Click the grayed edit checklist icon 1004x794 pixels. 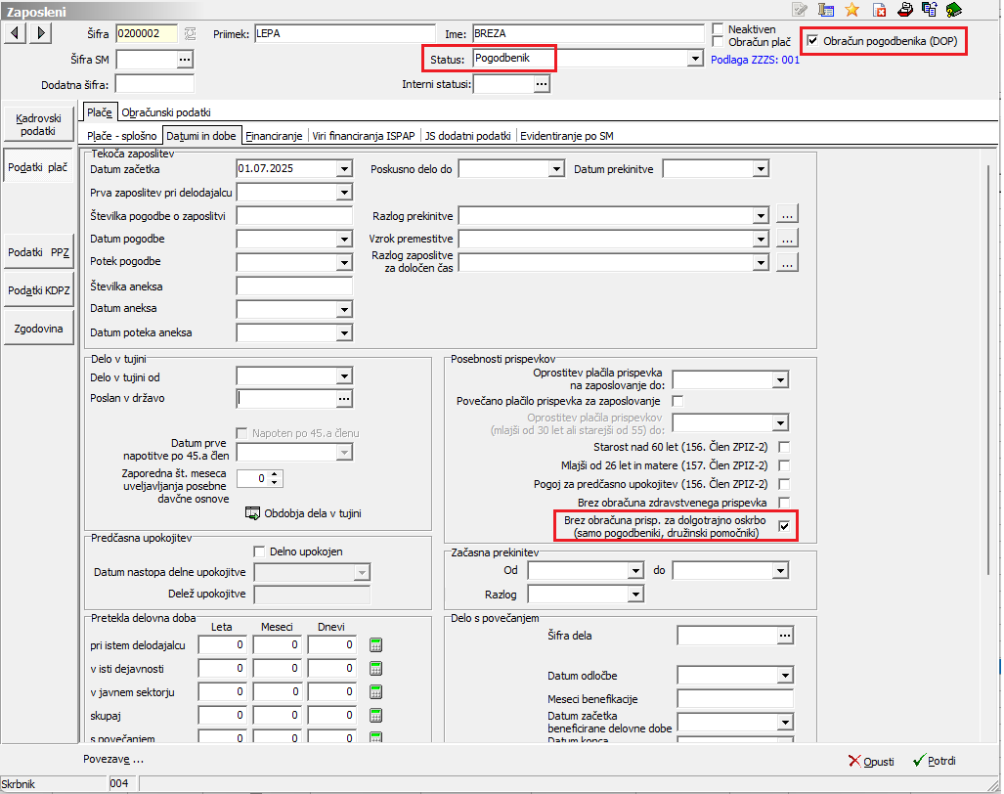(x=799, y=10)
